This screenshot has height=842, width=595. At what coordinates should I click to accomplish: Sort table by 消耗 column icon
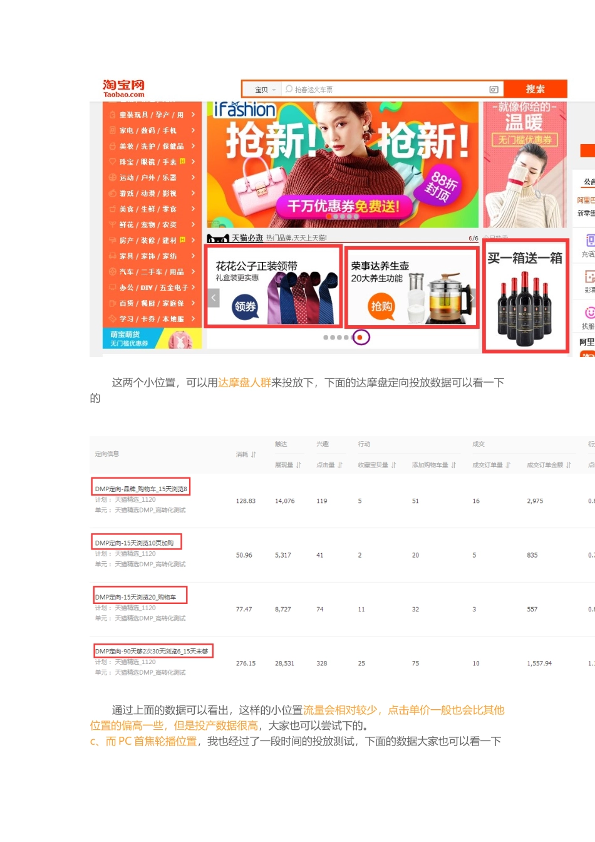pos(254,455)
